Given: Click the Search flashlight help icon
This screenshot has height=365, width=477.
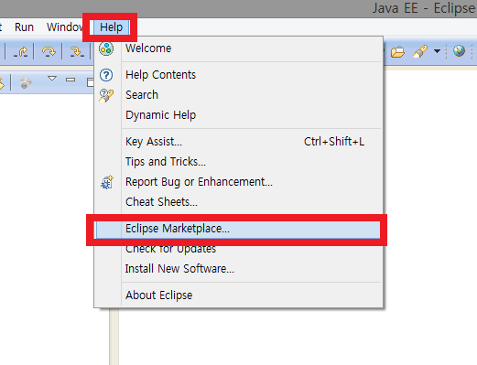Looking at the screenshot, I should 106,95.
